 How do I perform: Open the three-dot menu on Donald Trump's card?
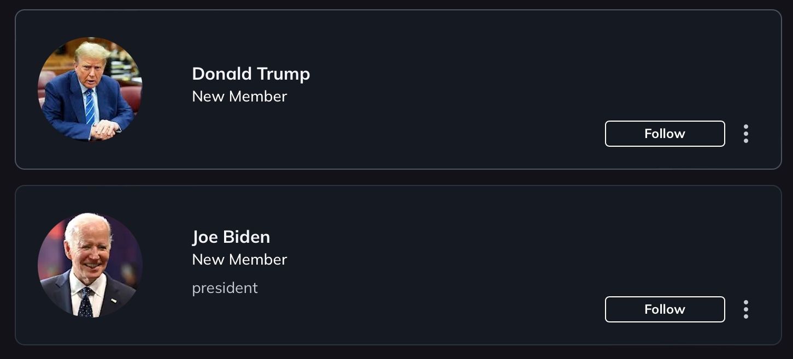click(x=745, y=134)
